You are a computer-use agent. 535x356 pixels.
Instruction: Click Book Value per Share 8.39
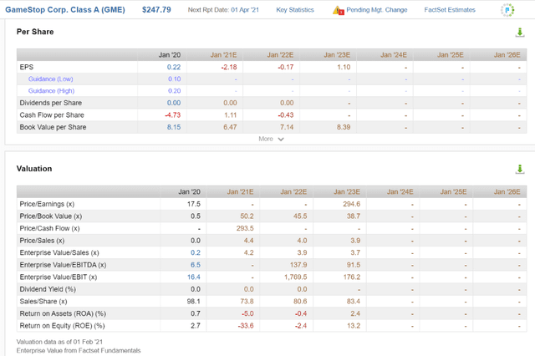point(344,127)
